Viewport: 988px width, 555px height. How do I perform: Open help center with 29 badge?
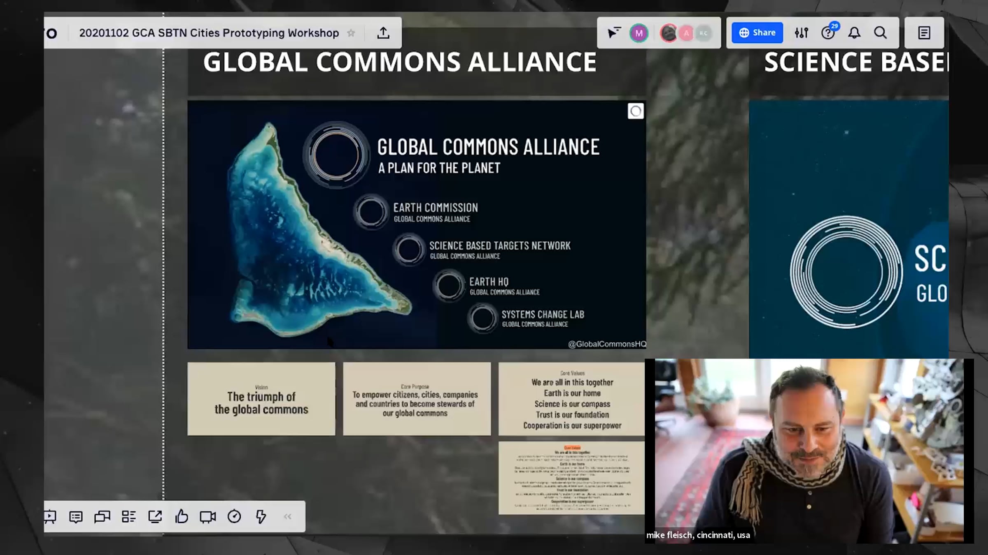pyautogui.click(x=828, y=33)
